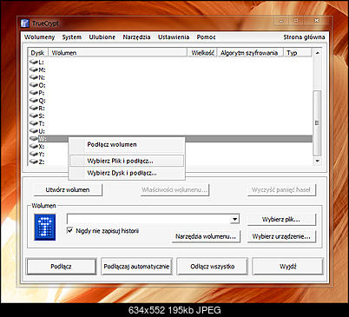Select the highlighted W: drive row
The height and width of the screenshot is (317, 349).
tap(171, 139)
